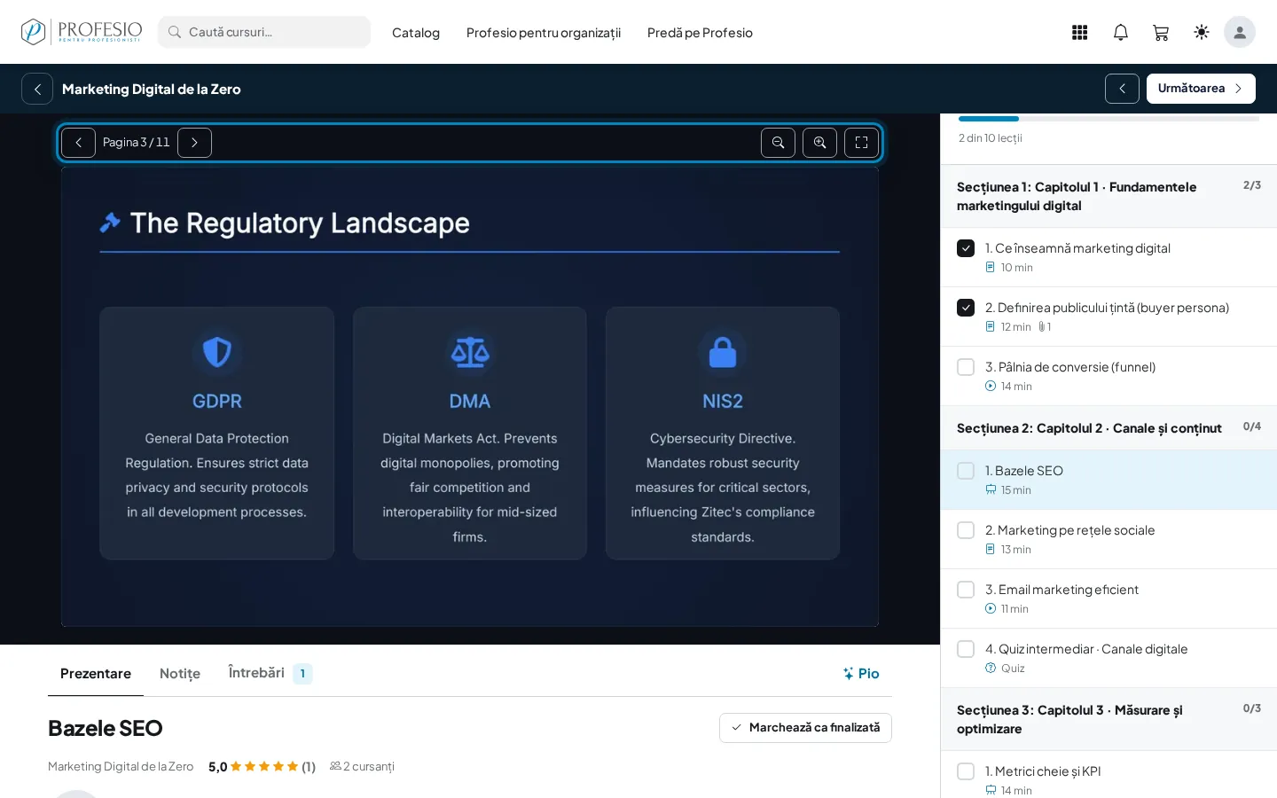Open Întrebări tab
The width and height of the screenshot is (1277, 798).
pos(270,673)
